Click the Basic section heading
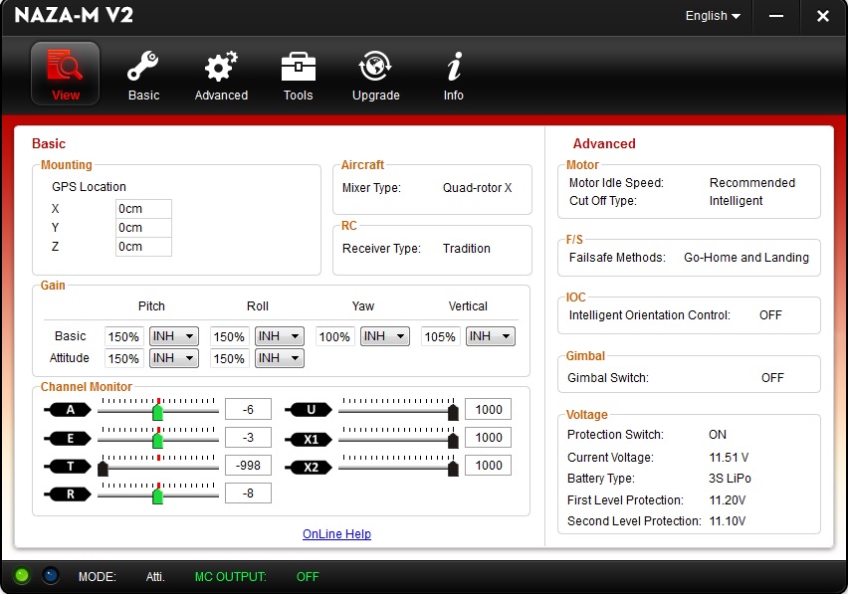The width and height of the screenshot is (848, 594). 49,144
